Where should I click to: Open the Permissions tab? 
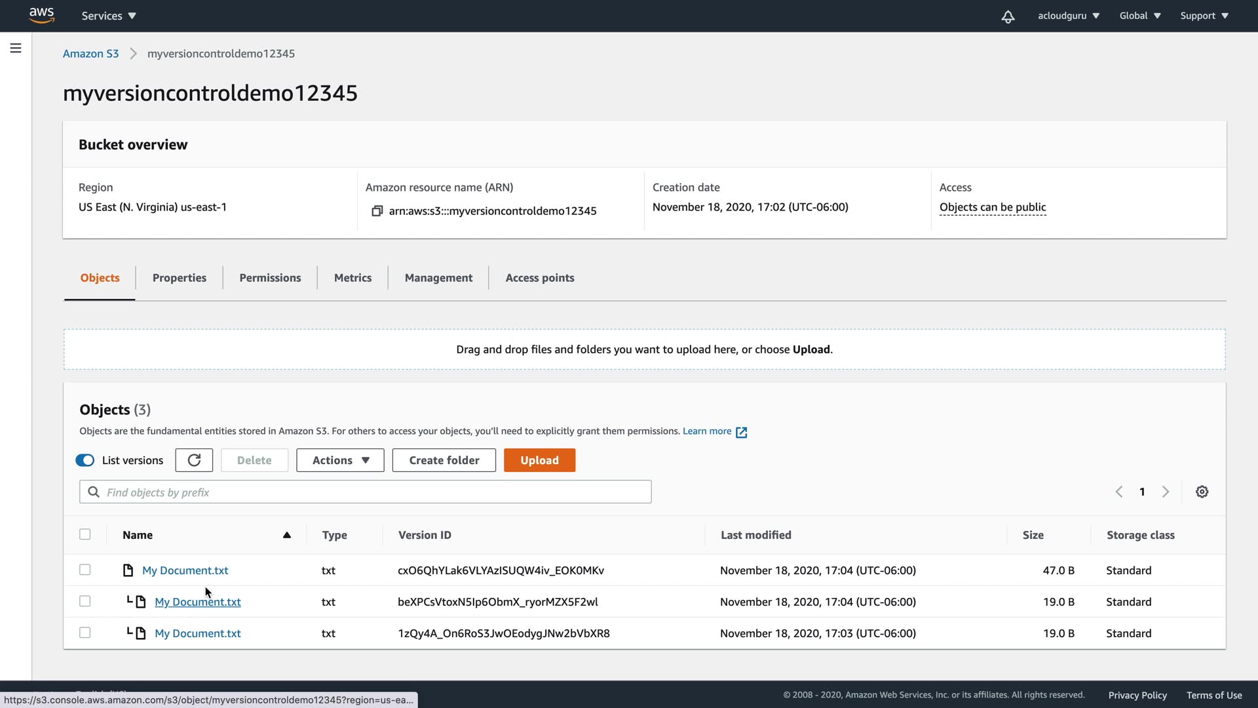[270, 278]
